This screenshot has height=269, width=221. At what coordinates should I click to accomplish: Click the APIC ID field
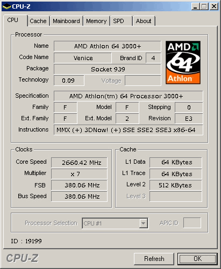[192, 223]
